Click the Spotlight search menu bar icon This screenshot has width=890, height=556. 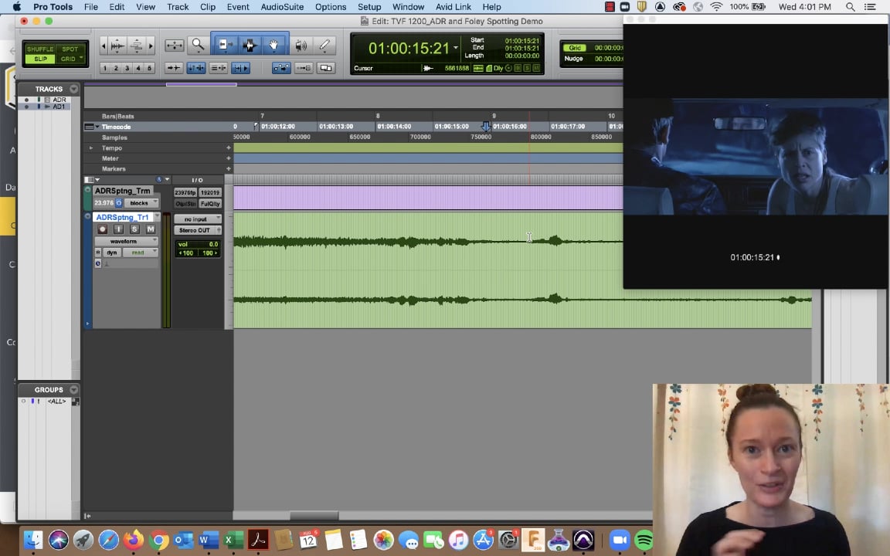click(x=850, y=7)
